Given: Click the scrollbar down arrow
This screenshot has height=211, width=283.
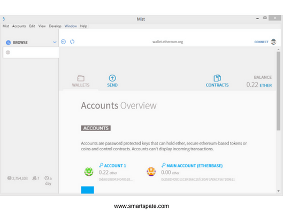Looking at the screenshot, I should tap(279, 191).
